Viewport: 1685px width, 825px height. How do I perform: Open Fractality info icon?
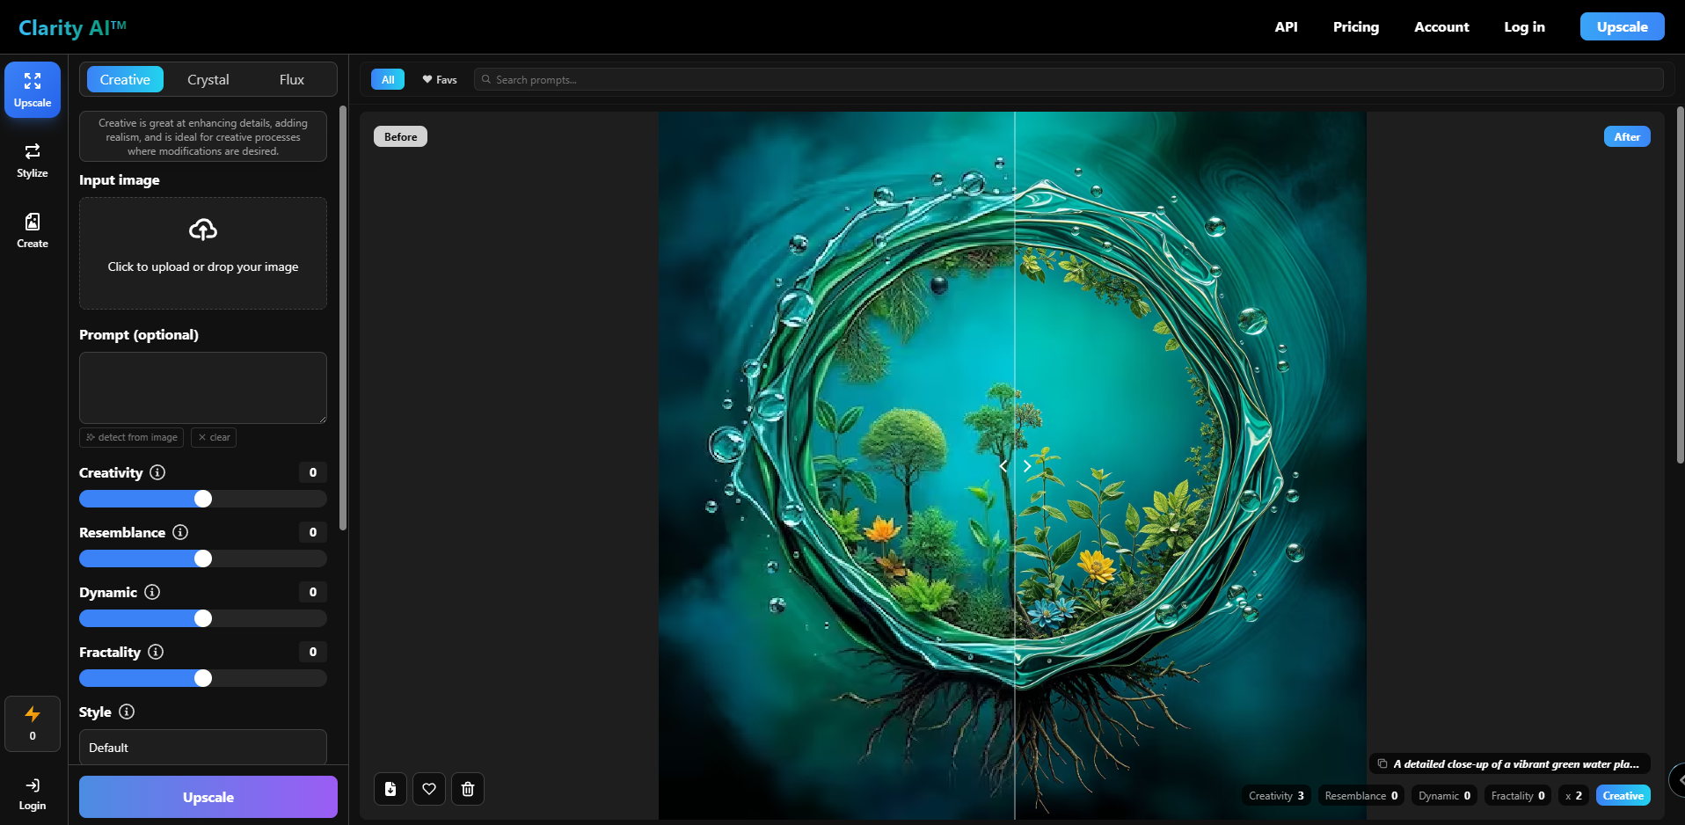156,652
